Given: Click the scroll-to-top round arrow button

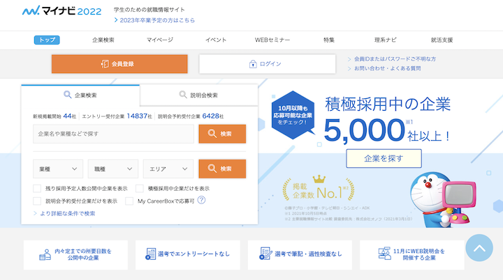Looking at the screenshot, I should (479, 248).
